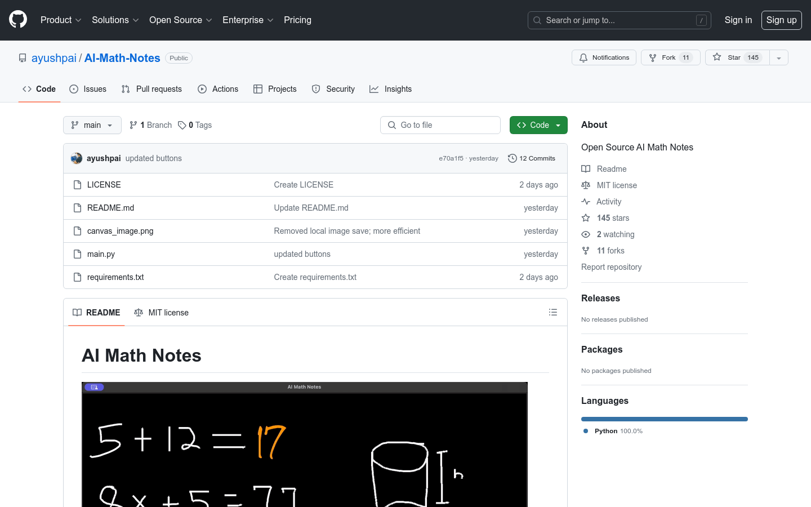Focus the Go to file field

coord(440,125)
